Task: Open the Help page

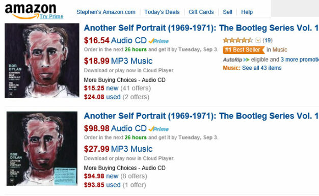Action: coord(247,12)
